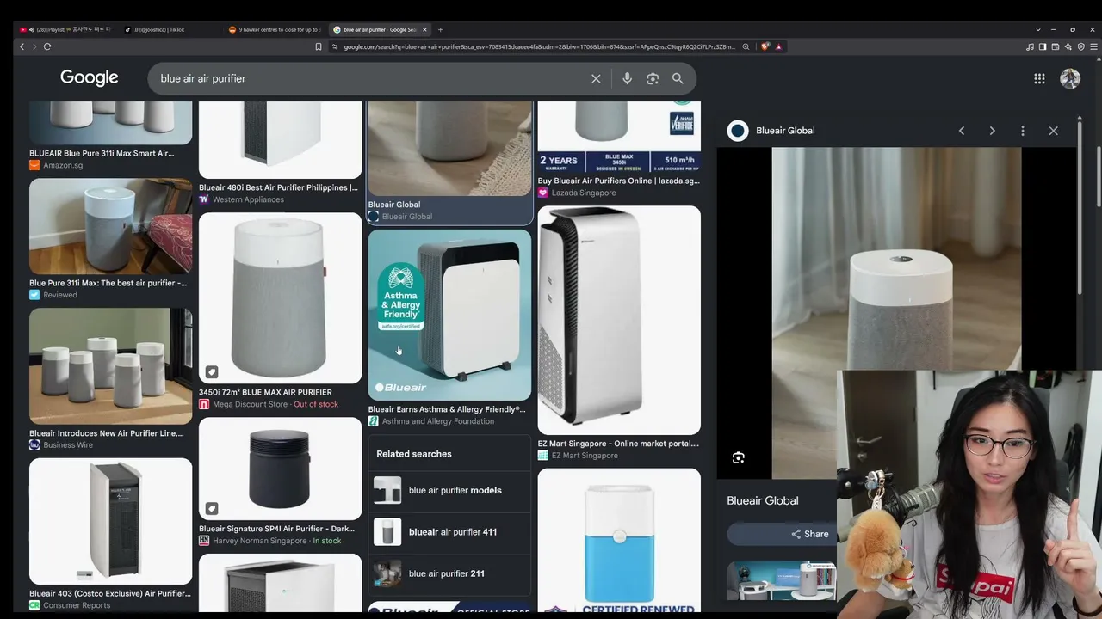The height and width of the screenshot is (619, 1102).
Task: Toggle the browser sidebar panel
Action: [1043, 46]
